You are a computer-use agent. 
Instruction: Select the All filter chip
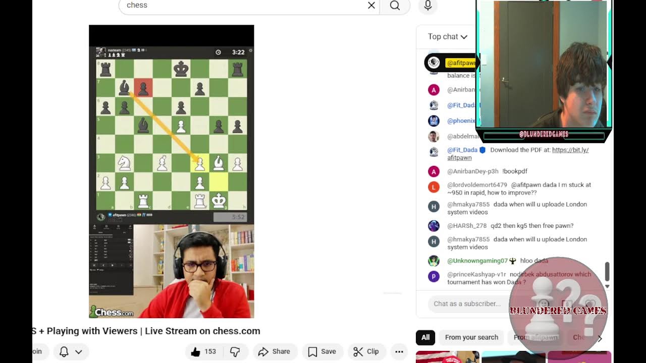click(425, 337)
